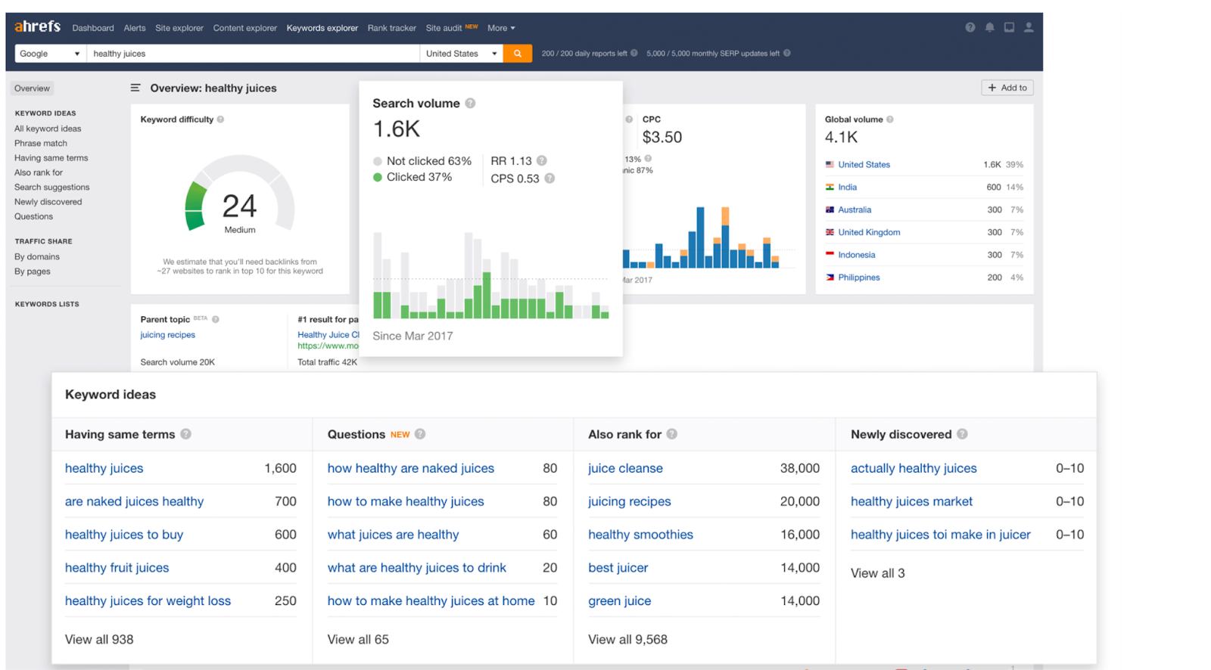Open the help question mark icon in header

pos(970,27)
